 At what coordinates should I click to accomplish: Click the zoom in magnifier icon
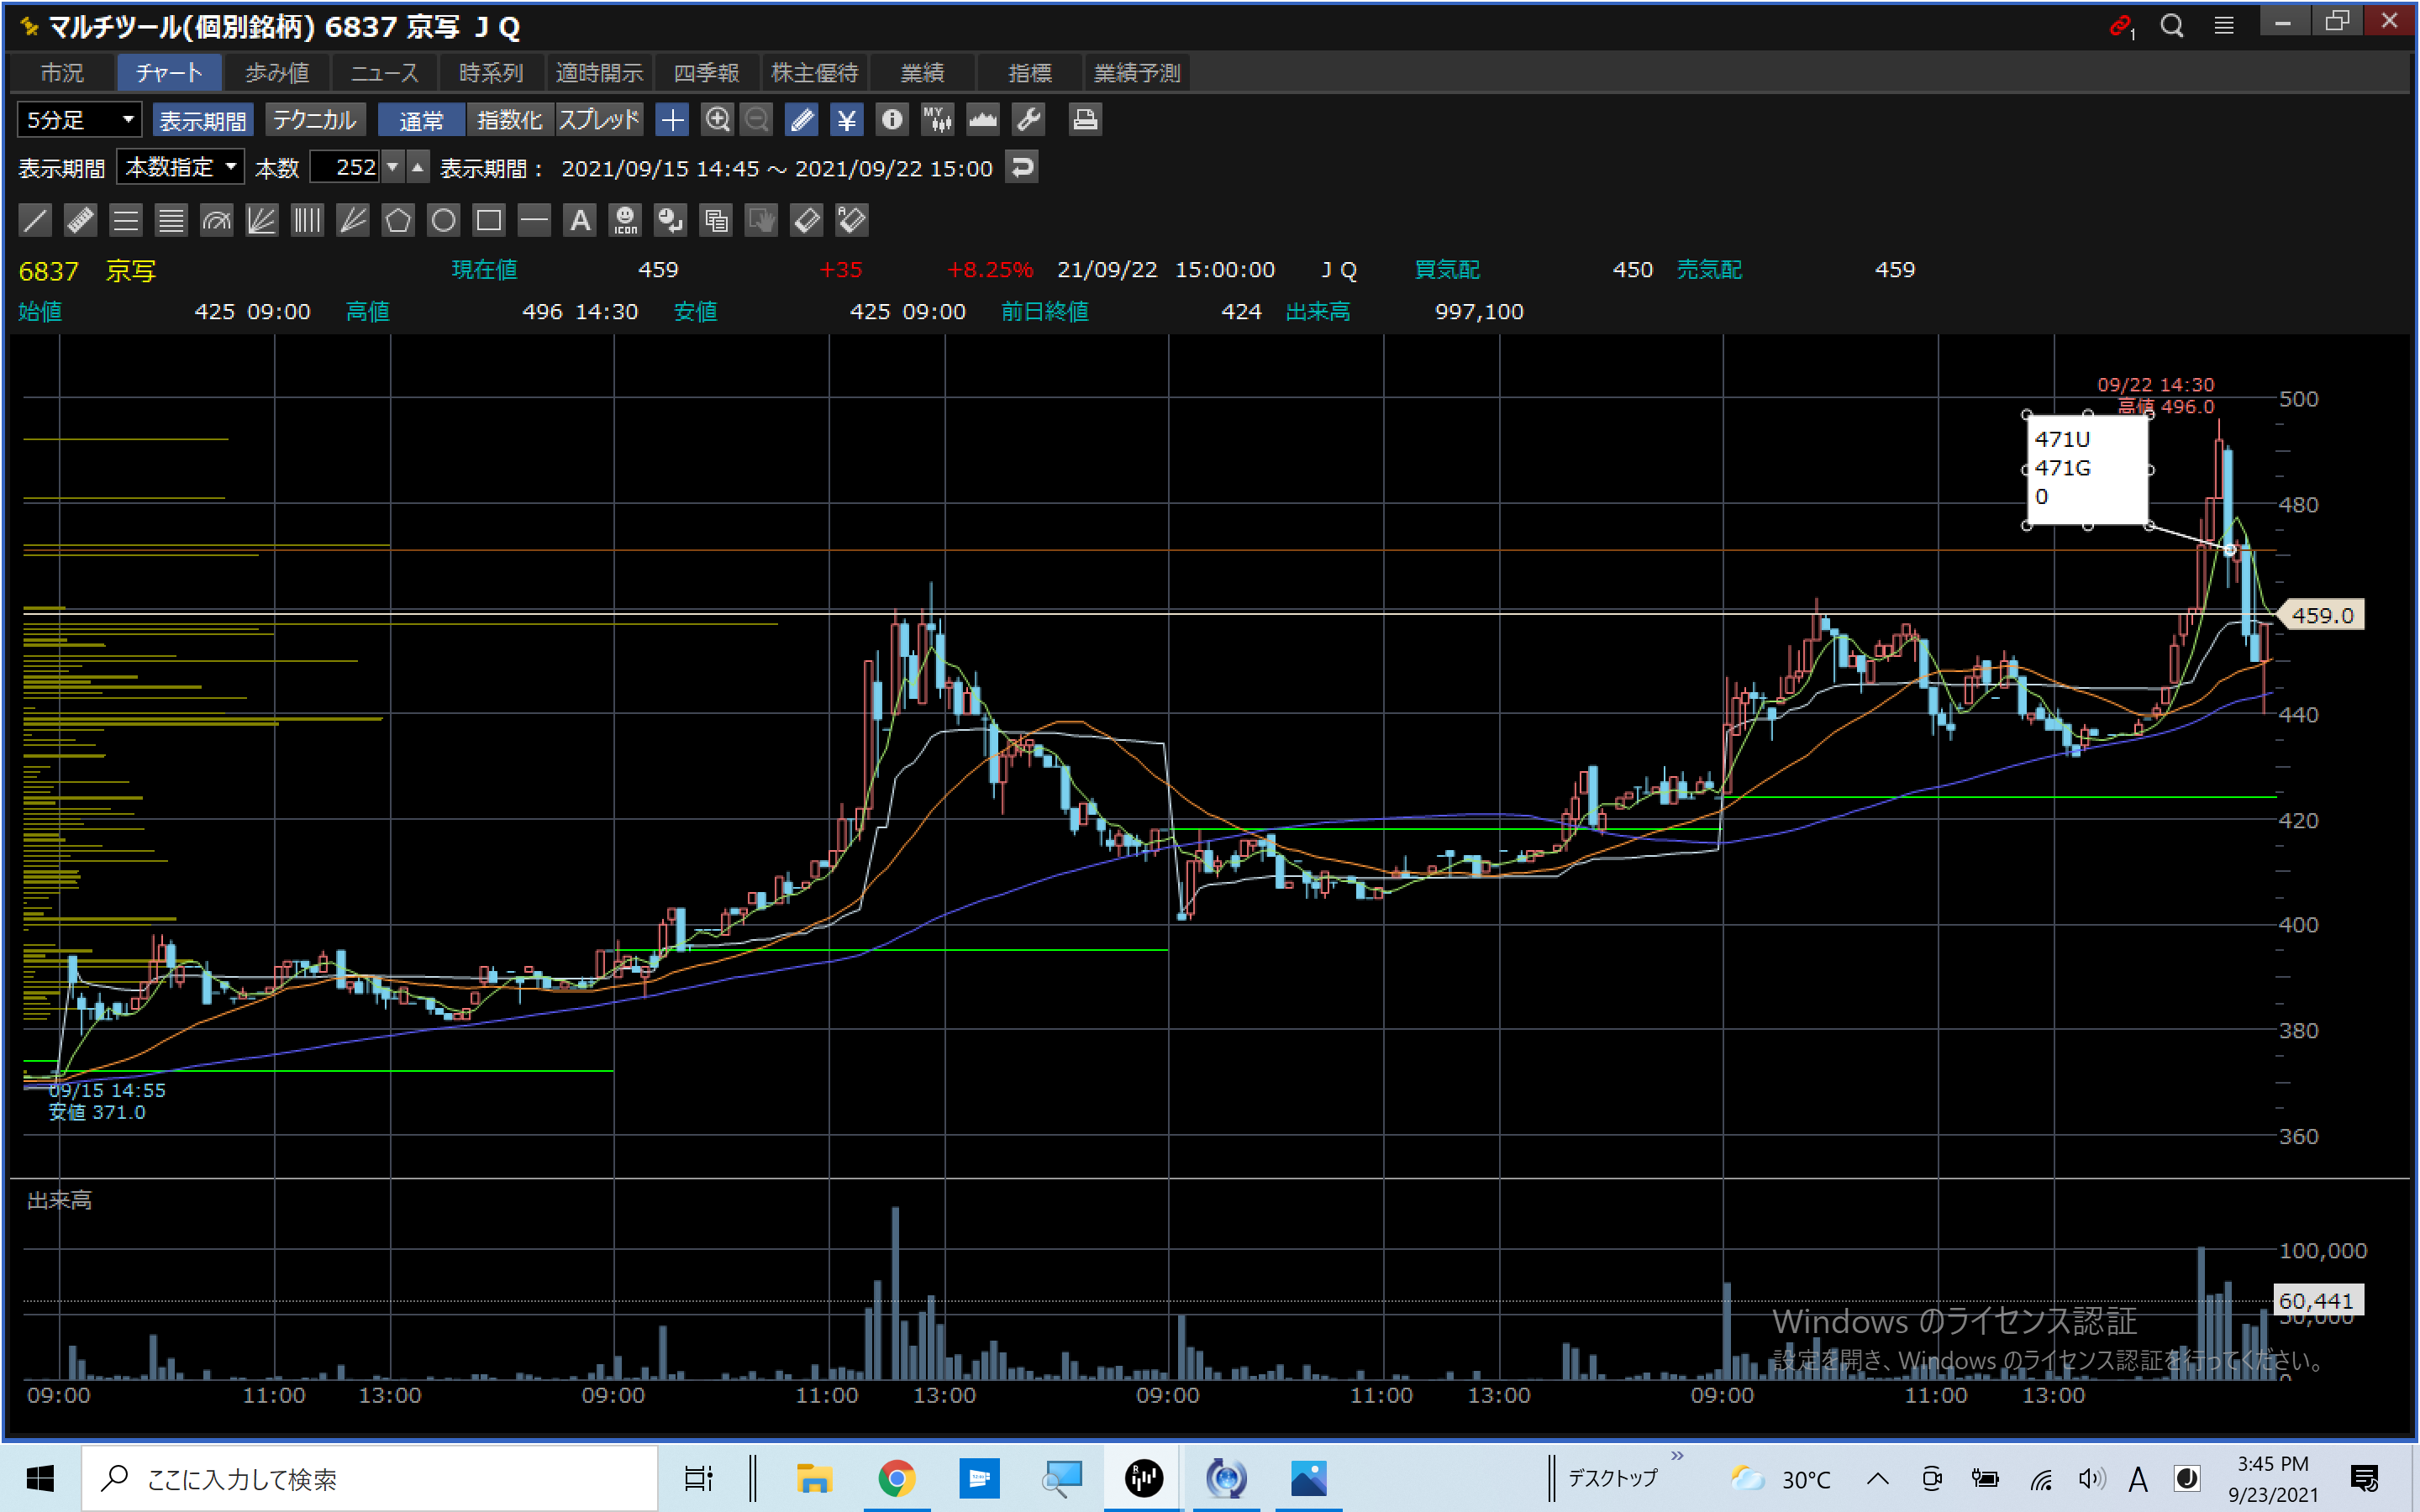click(x=717, y=120)
